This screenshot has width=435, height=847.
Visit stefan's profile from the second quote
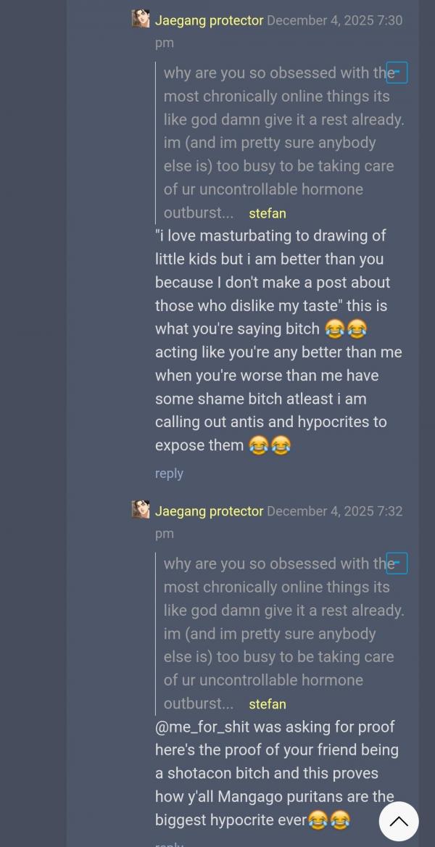[x=267, y=704]
